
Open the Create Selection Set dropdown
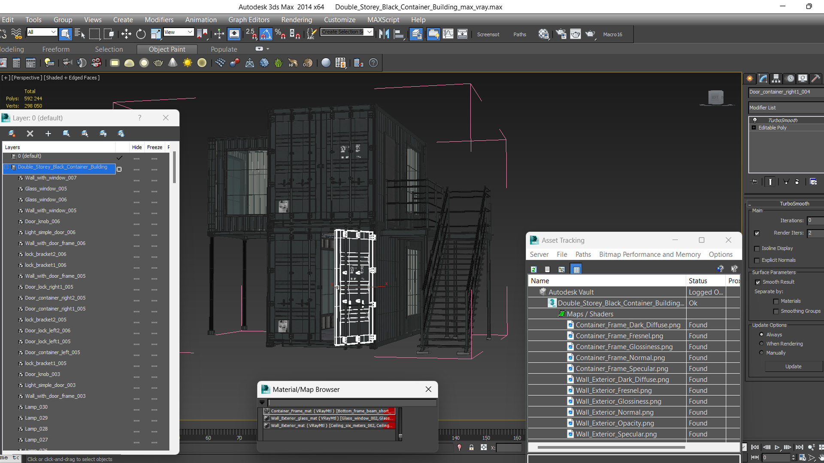click(x=347, y=32)
